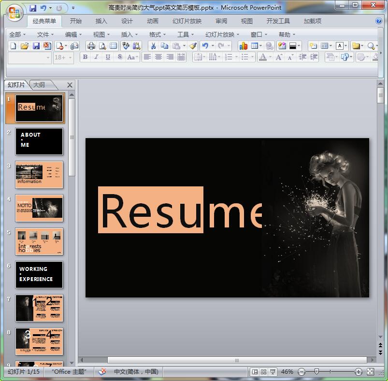Image resolution: width=388 pixels, height=381 pixels.
Task: Select slide 2 ABOUT ME thumbnail
Action: (39, 141)
